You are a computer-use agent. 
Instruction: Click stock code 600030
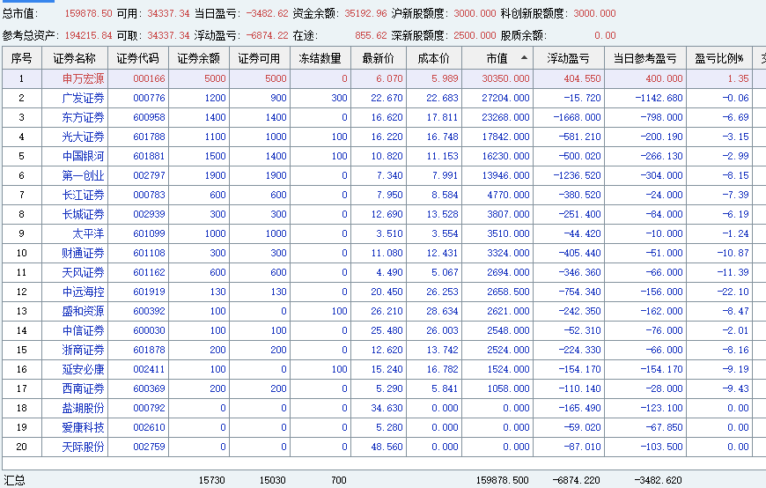(149, 330)
